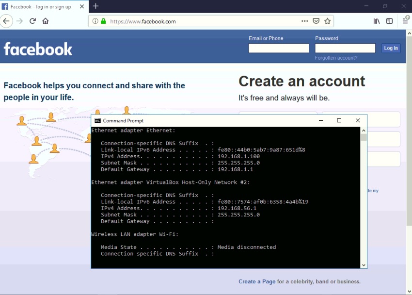Open the Firefox Library icon

pyautogui.click(x=377, y=21)
